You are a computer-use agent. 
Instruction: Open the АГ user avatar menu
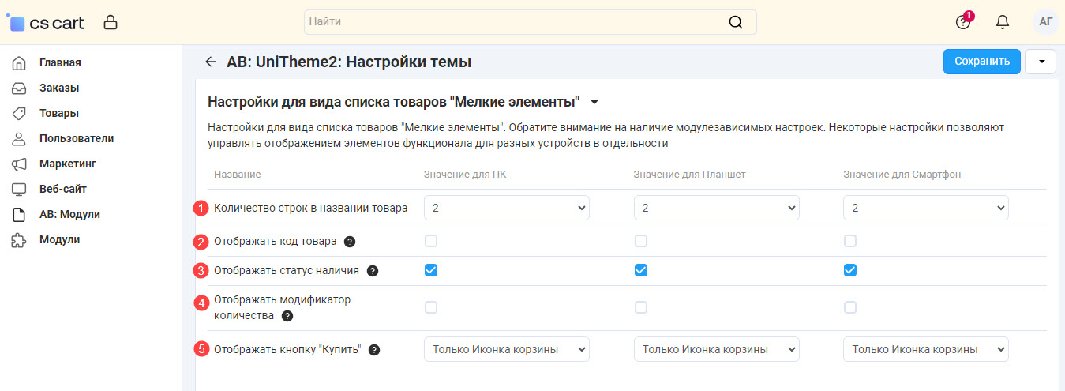(1045, 22)
